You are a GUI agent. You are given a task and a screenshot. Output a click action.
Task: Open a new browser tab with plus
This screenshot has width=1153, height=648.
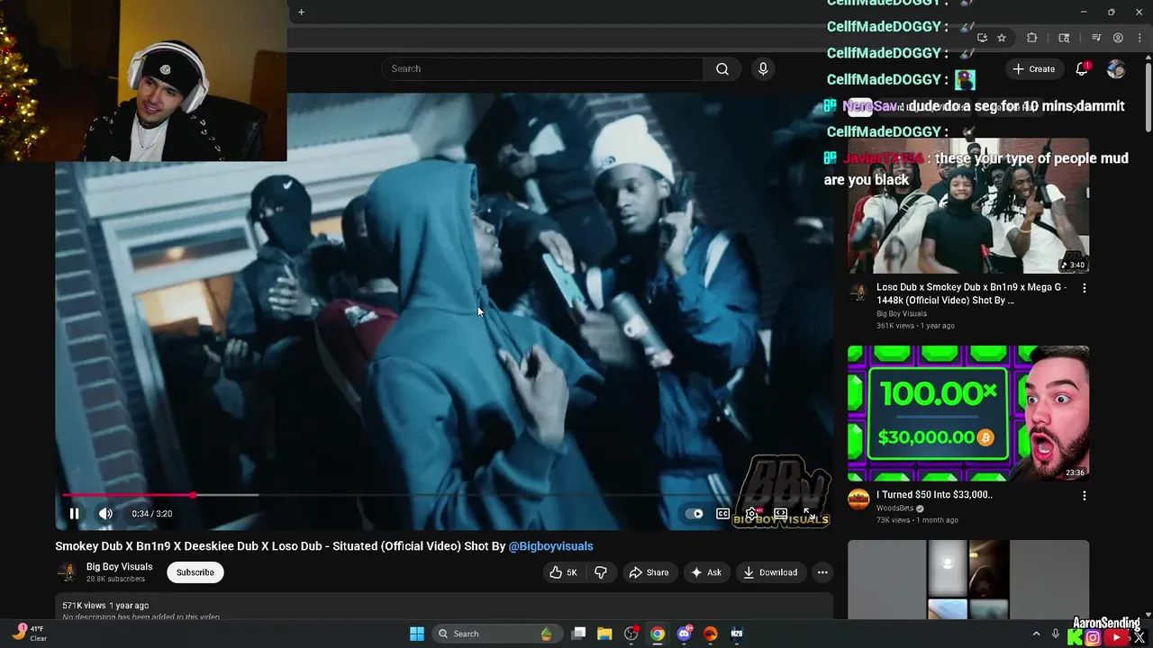click(302, 12)
